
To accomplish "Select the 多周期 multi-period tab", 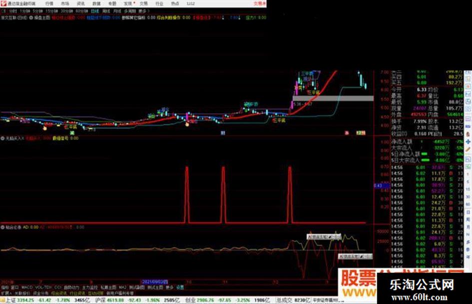I will (130, 11).
